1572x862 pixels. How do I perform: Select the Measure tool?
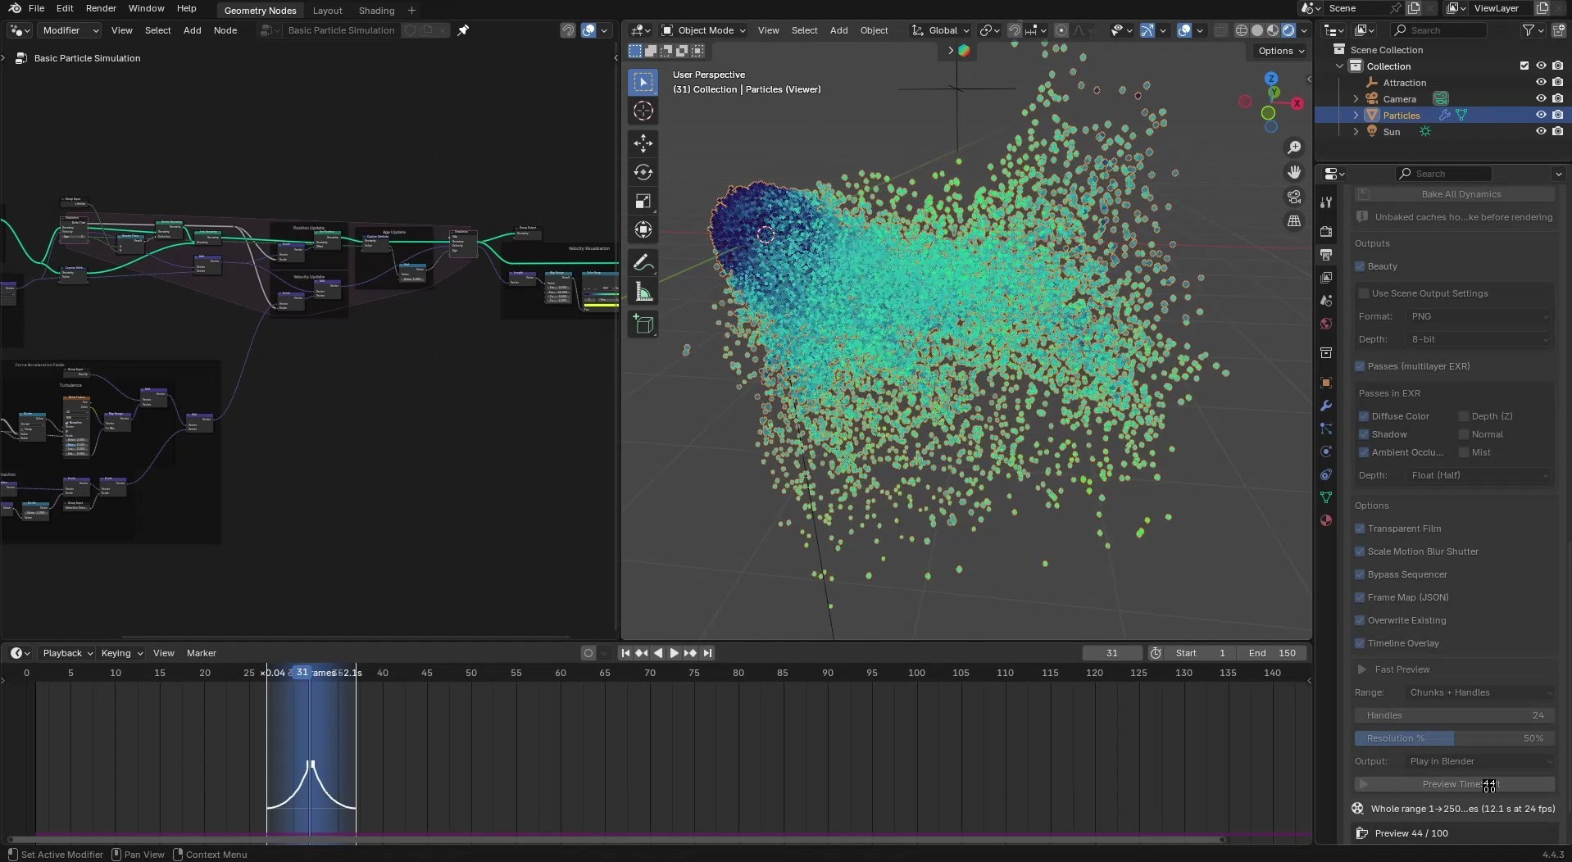(x=643, y=293)
